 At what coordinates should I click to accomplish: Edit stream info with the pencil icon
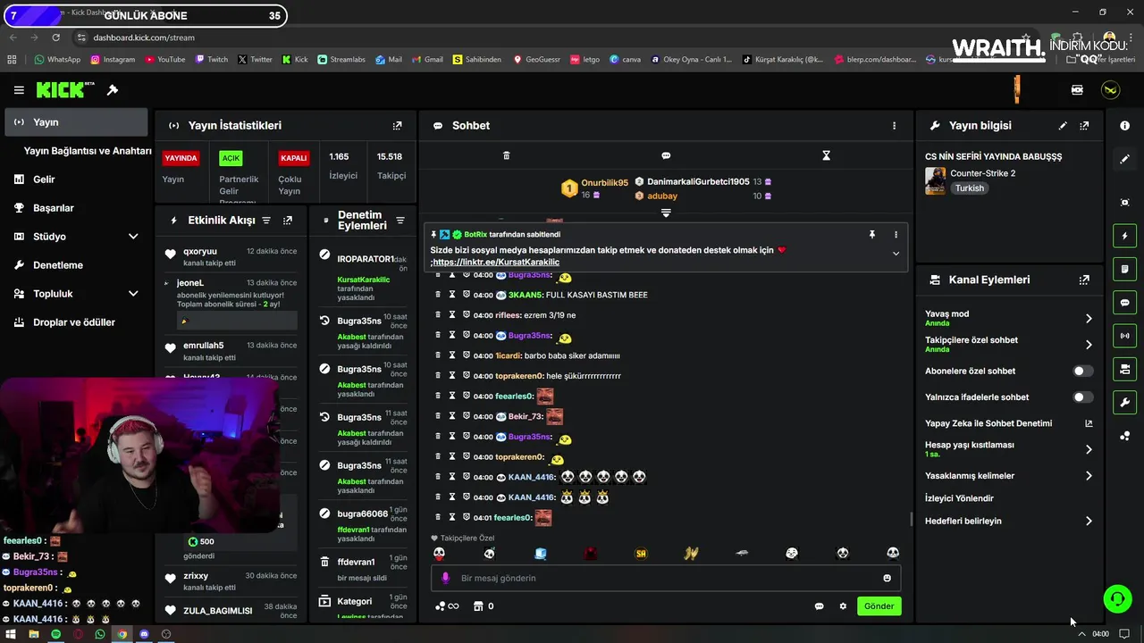tap(1063, 126)
